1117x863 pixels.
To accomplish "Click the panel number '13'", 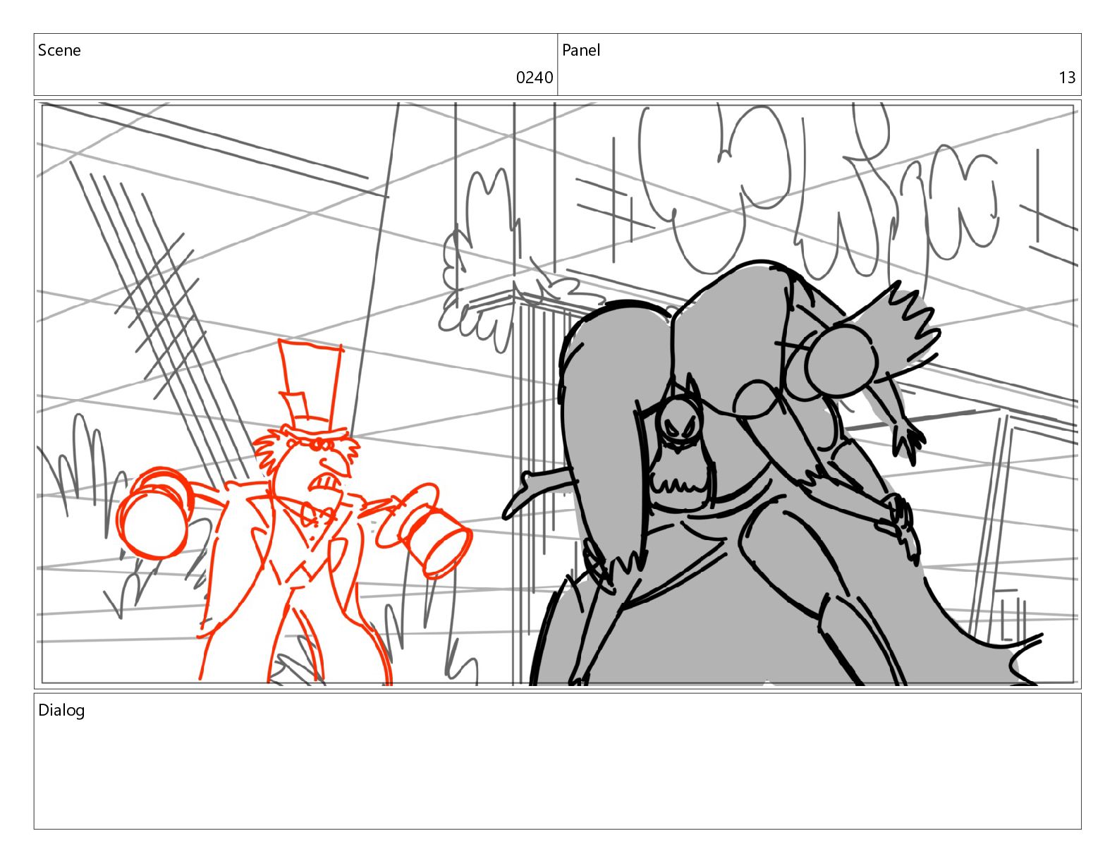I will 1067,78.
